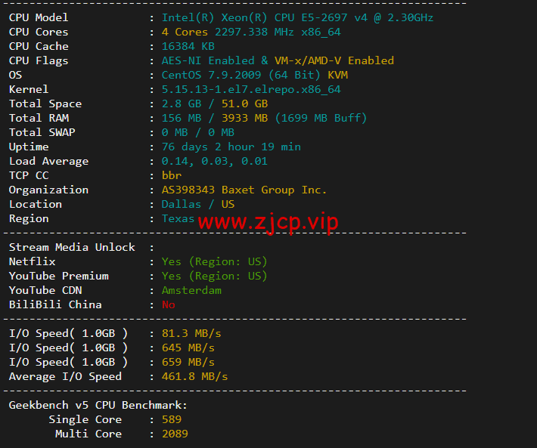Select AES-NI Enabled flag text

click(x=208, y=60)
